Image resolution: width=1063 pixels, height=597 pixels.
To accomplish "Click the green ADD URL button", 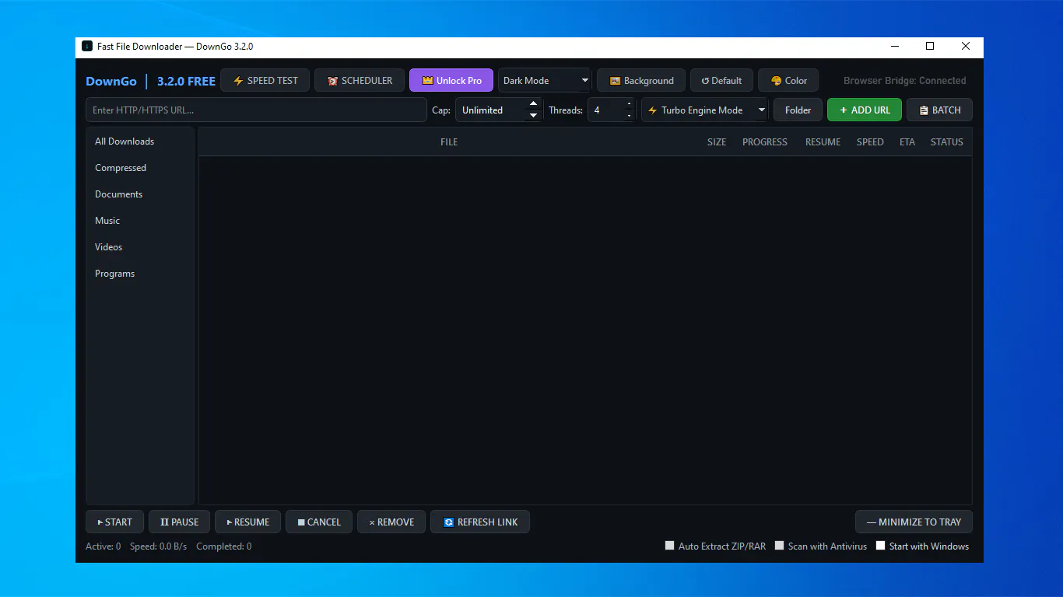I will (865, 110).
